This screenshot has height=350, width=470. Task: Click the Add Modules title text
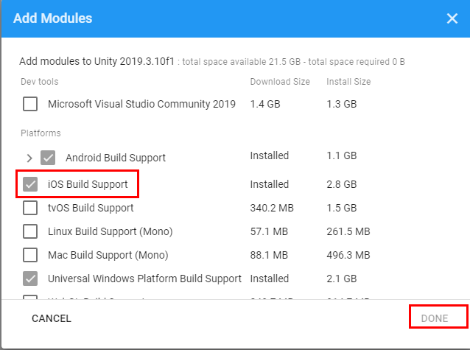[52, 18]
